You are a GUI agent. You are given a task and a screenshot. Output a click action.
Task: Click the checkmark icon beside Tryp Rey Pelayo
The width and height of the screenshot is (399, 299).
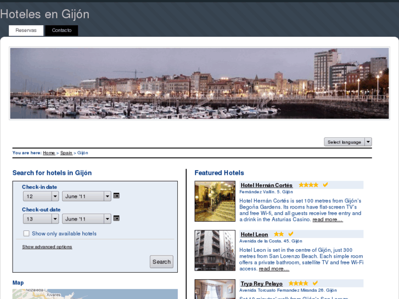[x=315, y=283]
